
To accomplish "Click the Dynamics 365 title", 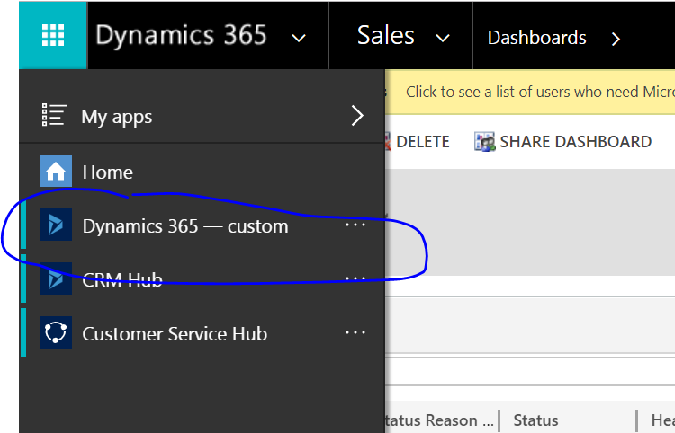I will pyautogui.click(x=181, y=36).
